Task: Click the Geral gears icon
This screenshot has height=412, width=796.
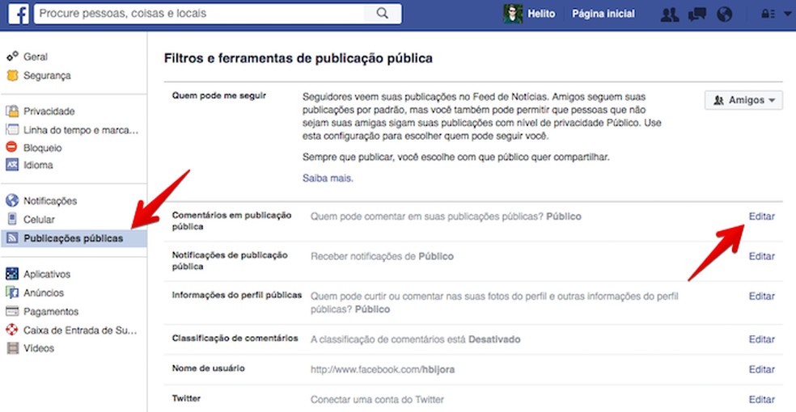Action: (12, 57)
